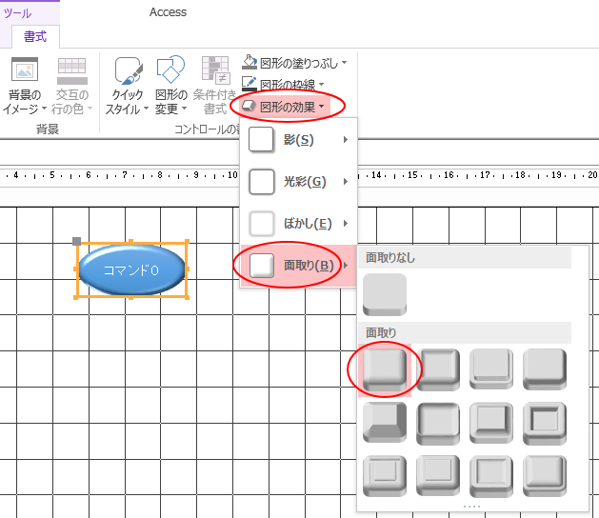599x518 pixels.
Task: Pick the fourth bevel preset in first row
Action: (545, 369)
